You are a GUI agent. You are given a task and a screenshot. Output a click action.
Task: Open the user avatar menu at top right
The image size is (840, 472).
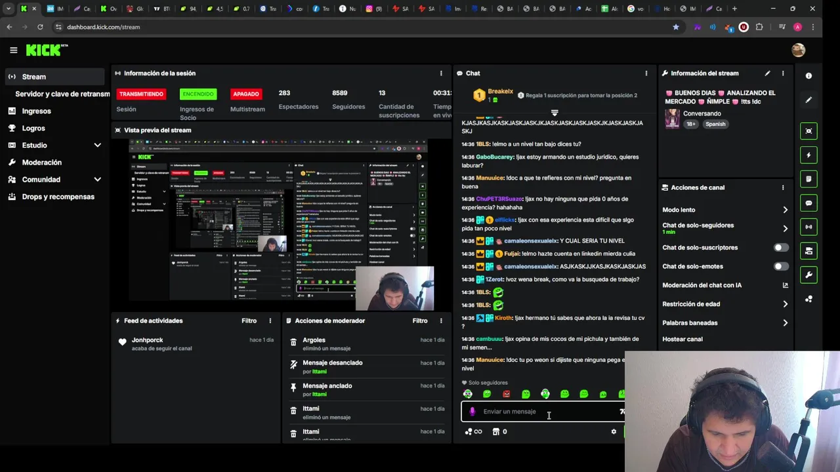coord(798,50)
